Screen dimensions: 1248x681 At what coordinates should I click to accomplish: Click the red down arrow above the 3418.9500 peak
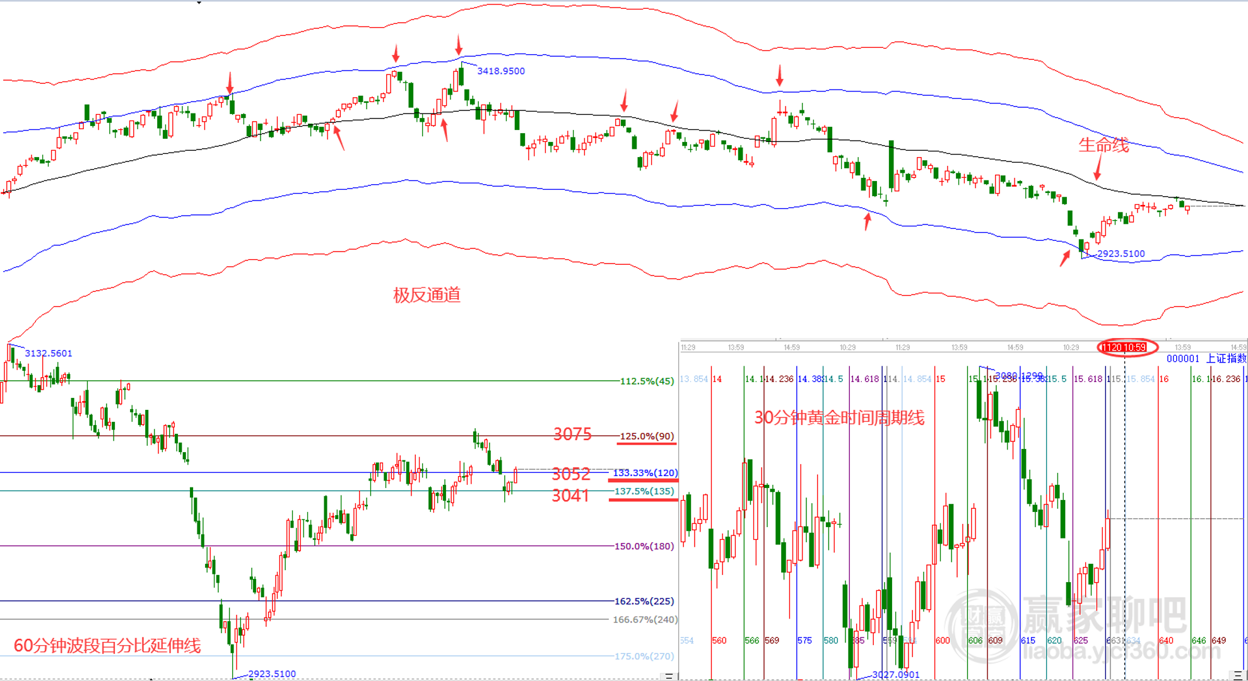pos(459,45)
